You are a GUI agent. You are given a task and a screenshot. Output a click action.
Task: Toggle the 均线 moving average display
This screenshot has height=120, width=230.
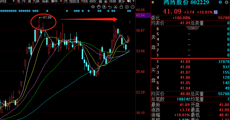pyautogui.click(x=85, y=2)
